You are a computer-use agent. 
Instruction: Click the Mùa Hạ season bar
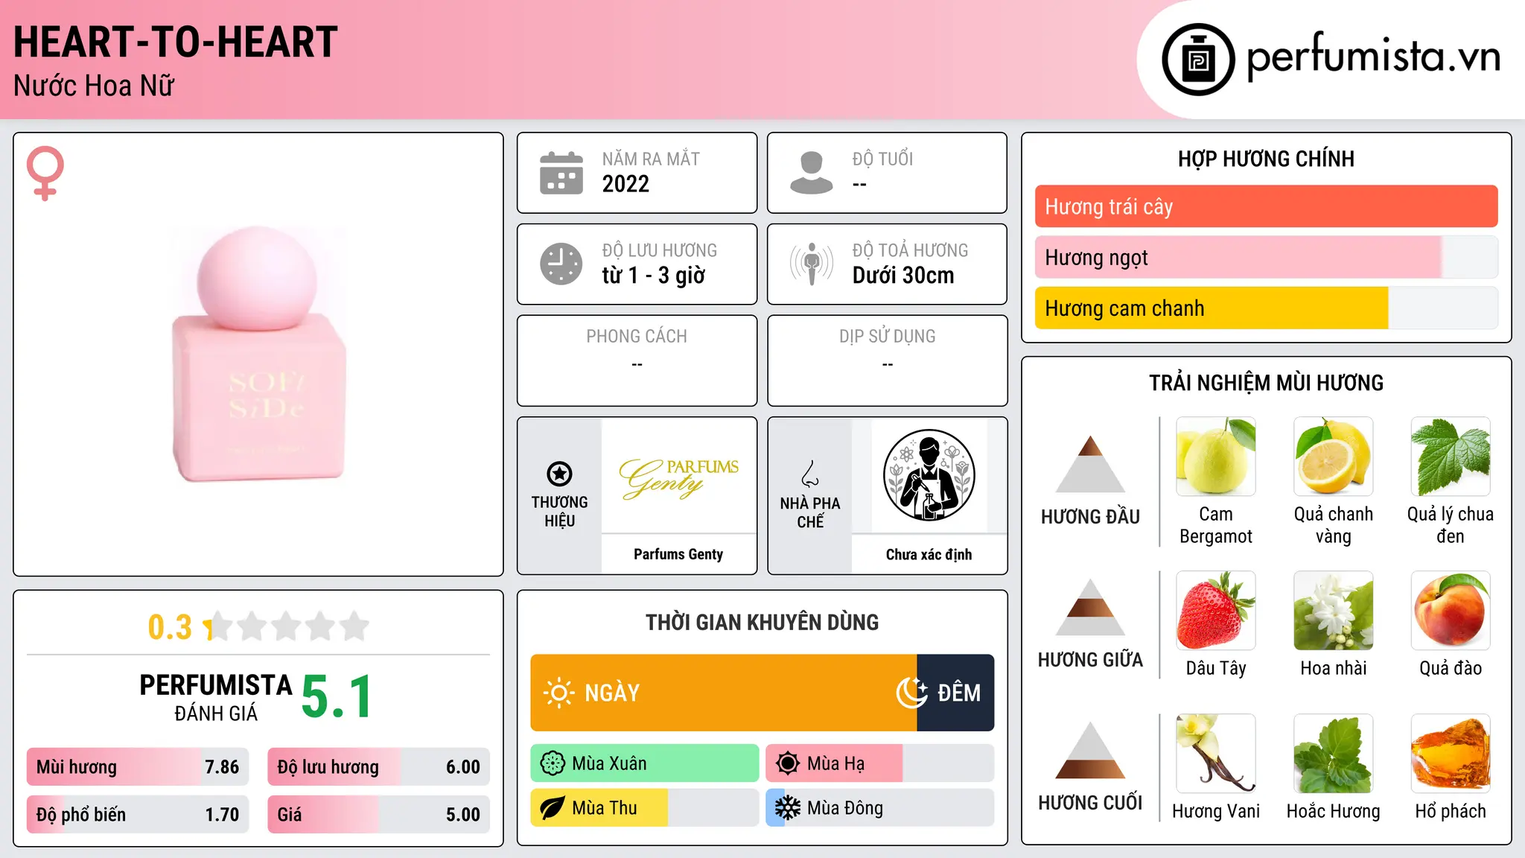pyautogui.click(x=879, y=763)
